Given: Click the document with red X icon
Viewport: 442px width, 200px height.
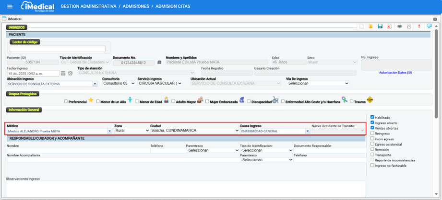Looking at the screenshot, I should pyautogui.click(x=389, y=27).
